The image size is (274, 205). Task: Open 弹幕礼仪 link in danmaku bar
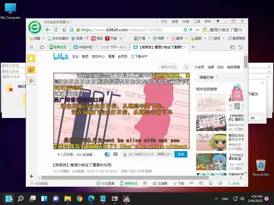pyautogui.click(x=165, y=154)
